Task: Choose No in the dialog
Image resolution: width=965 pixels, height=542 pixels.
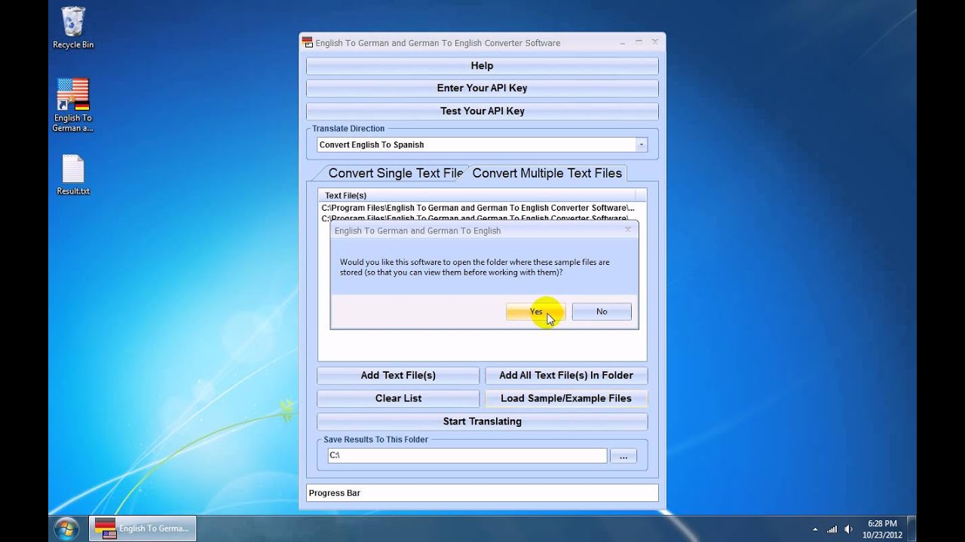Action: tap(602, 312)
